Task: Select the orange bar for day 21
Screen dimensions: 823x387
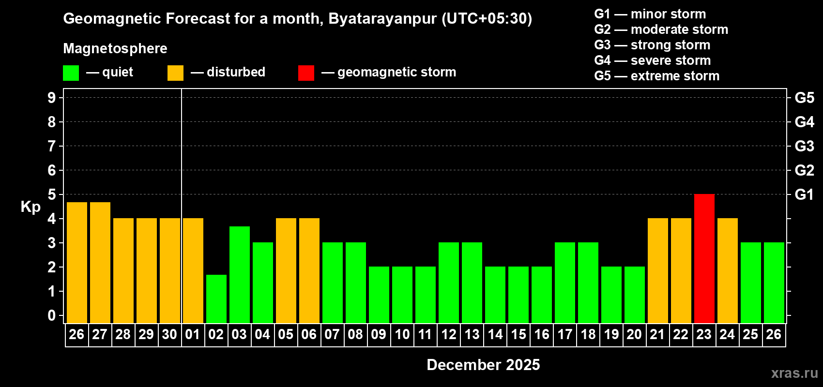Action: point(657,271)
